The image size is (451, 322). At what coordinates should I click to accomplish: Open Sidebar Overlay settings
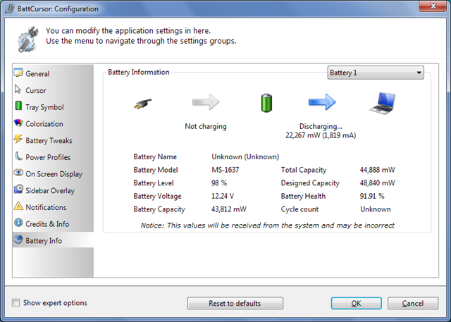[53, 190]
